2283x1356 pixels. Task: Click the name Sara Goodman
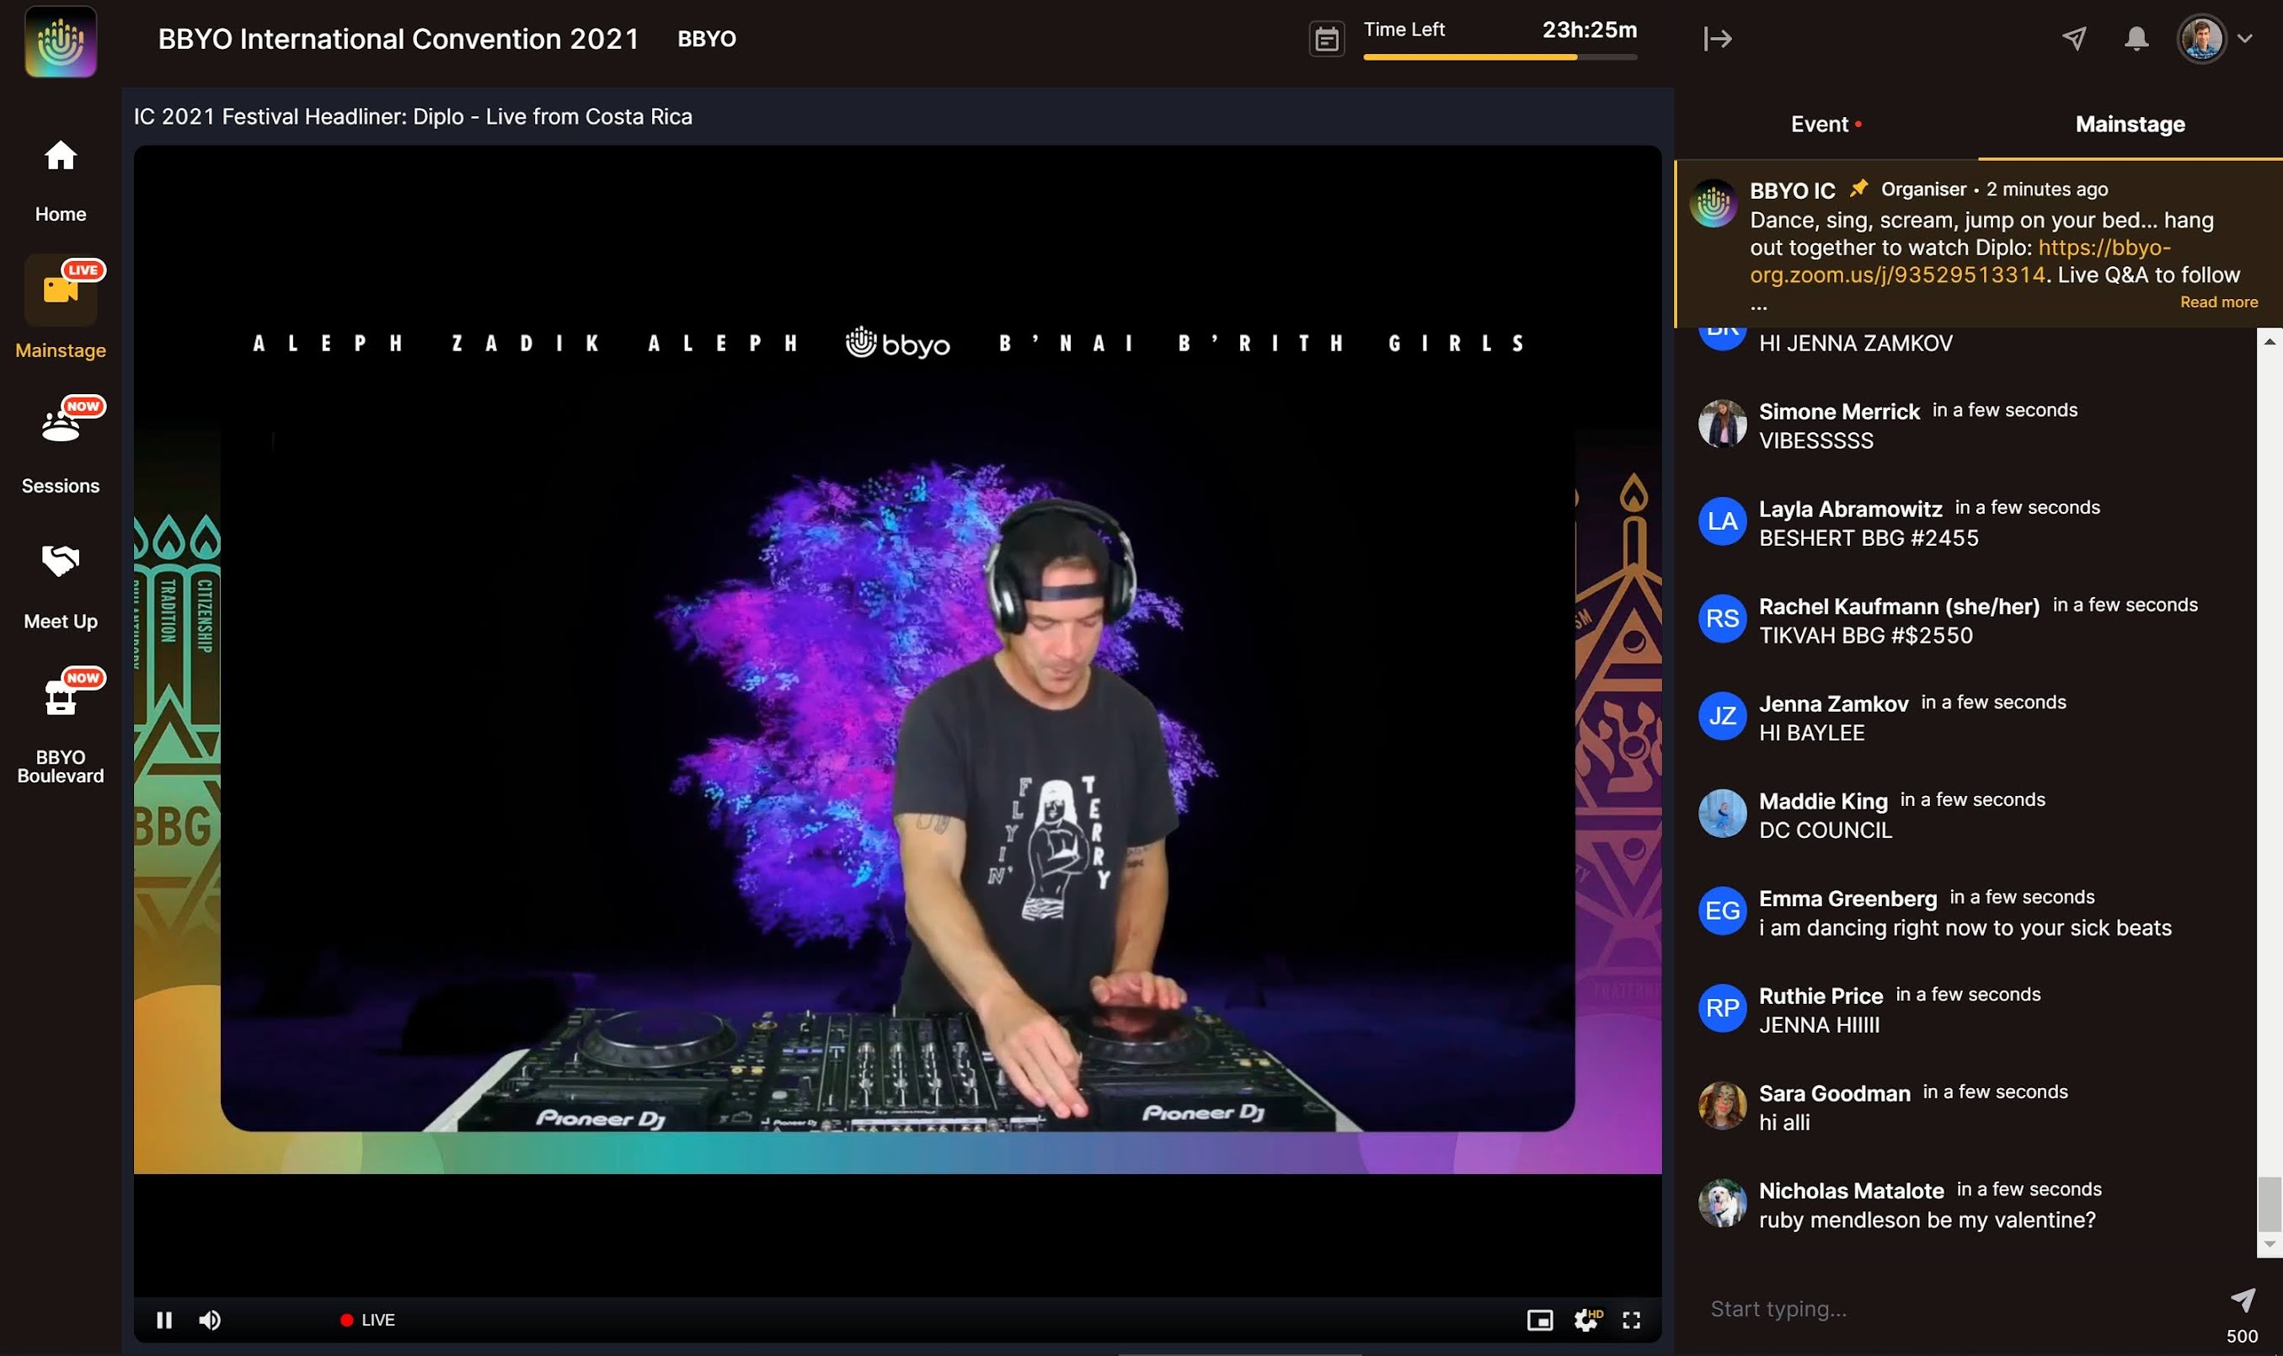[x=1834, y=1094]
